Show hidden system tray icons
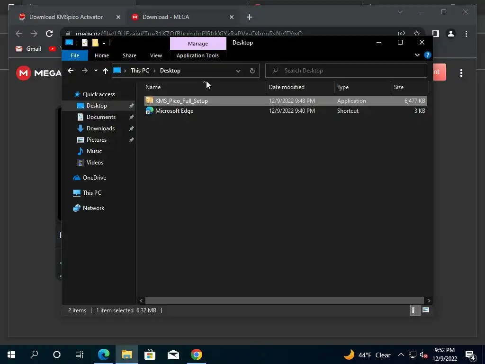This screenshot has height=364, width=485. coord(401,355)
